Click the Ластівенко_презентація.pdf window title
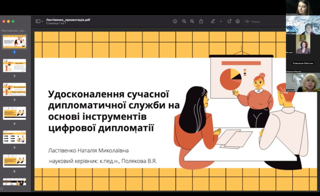 point(68,20)
